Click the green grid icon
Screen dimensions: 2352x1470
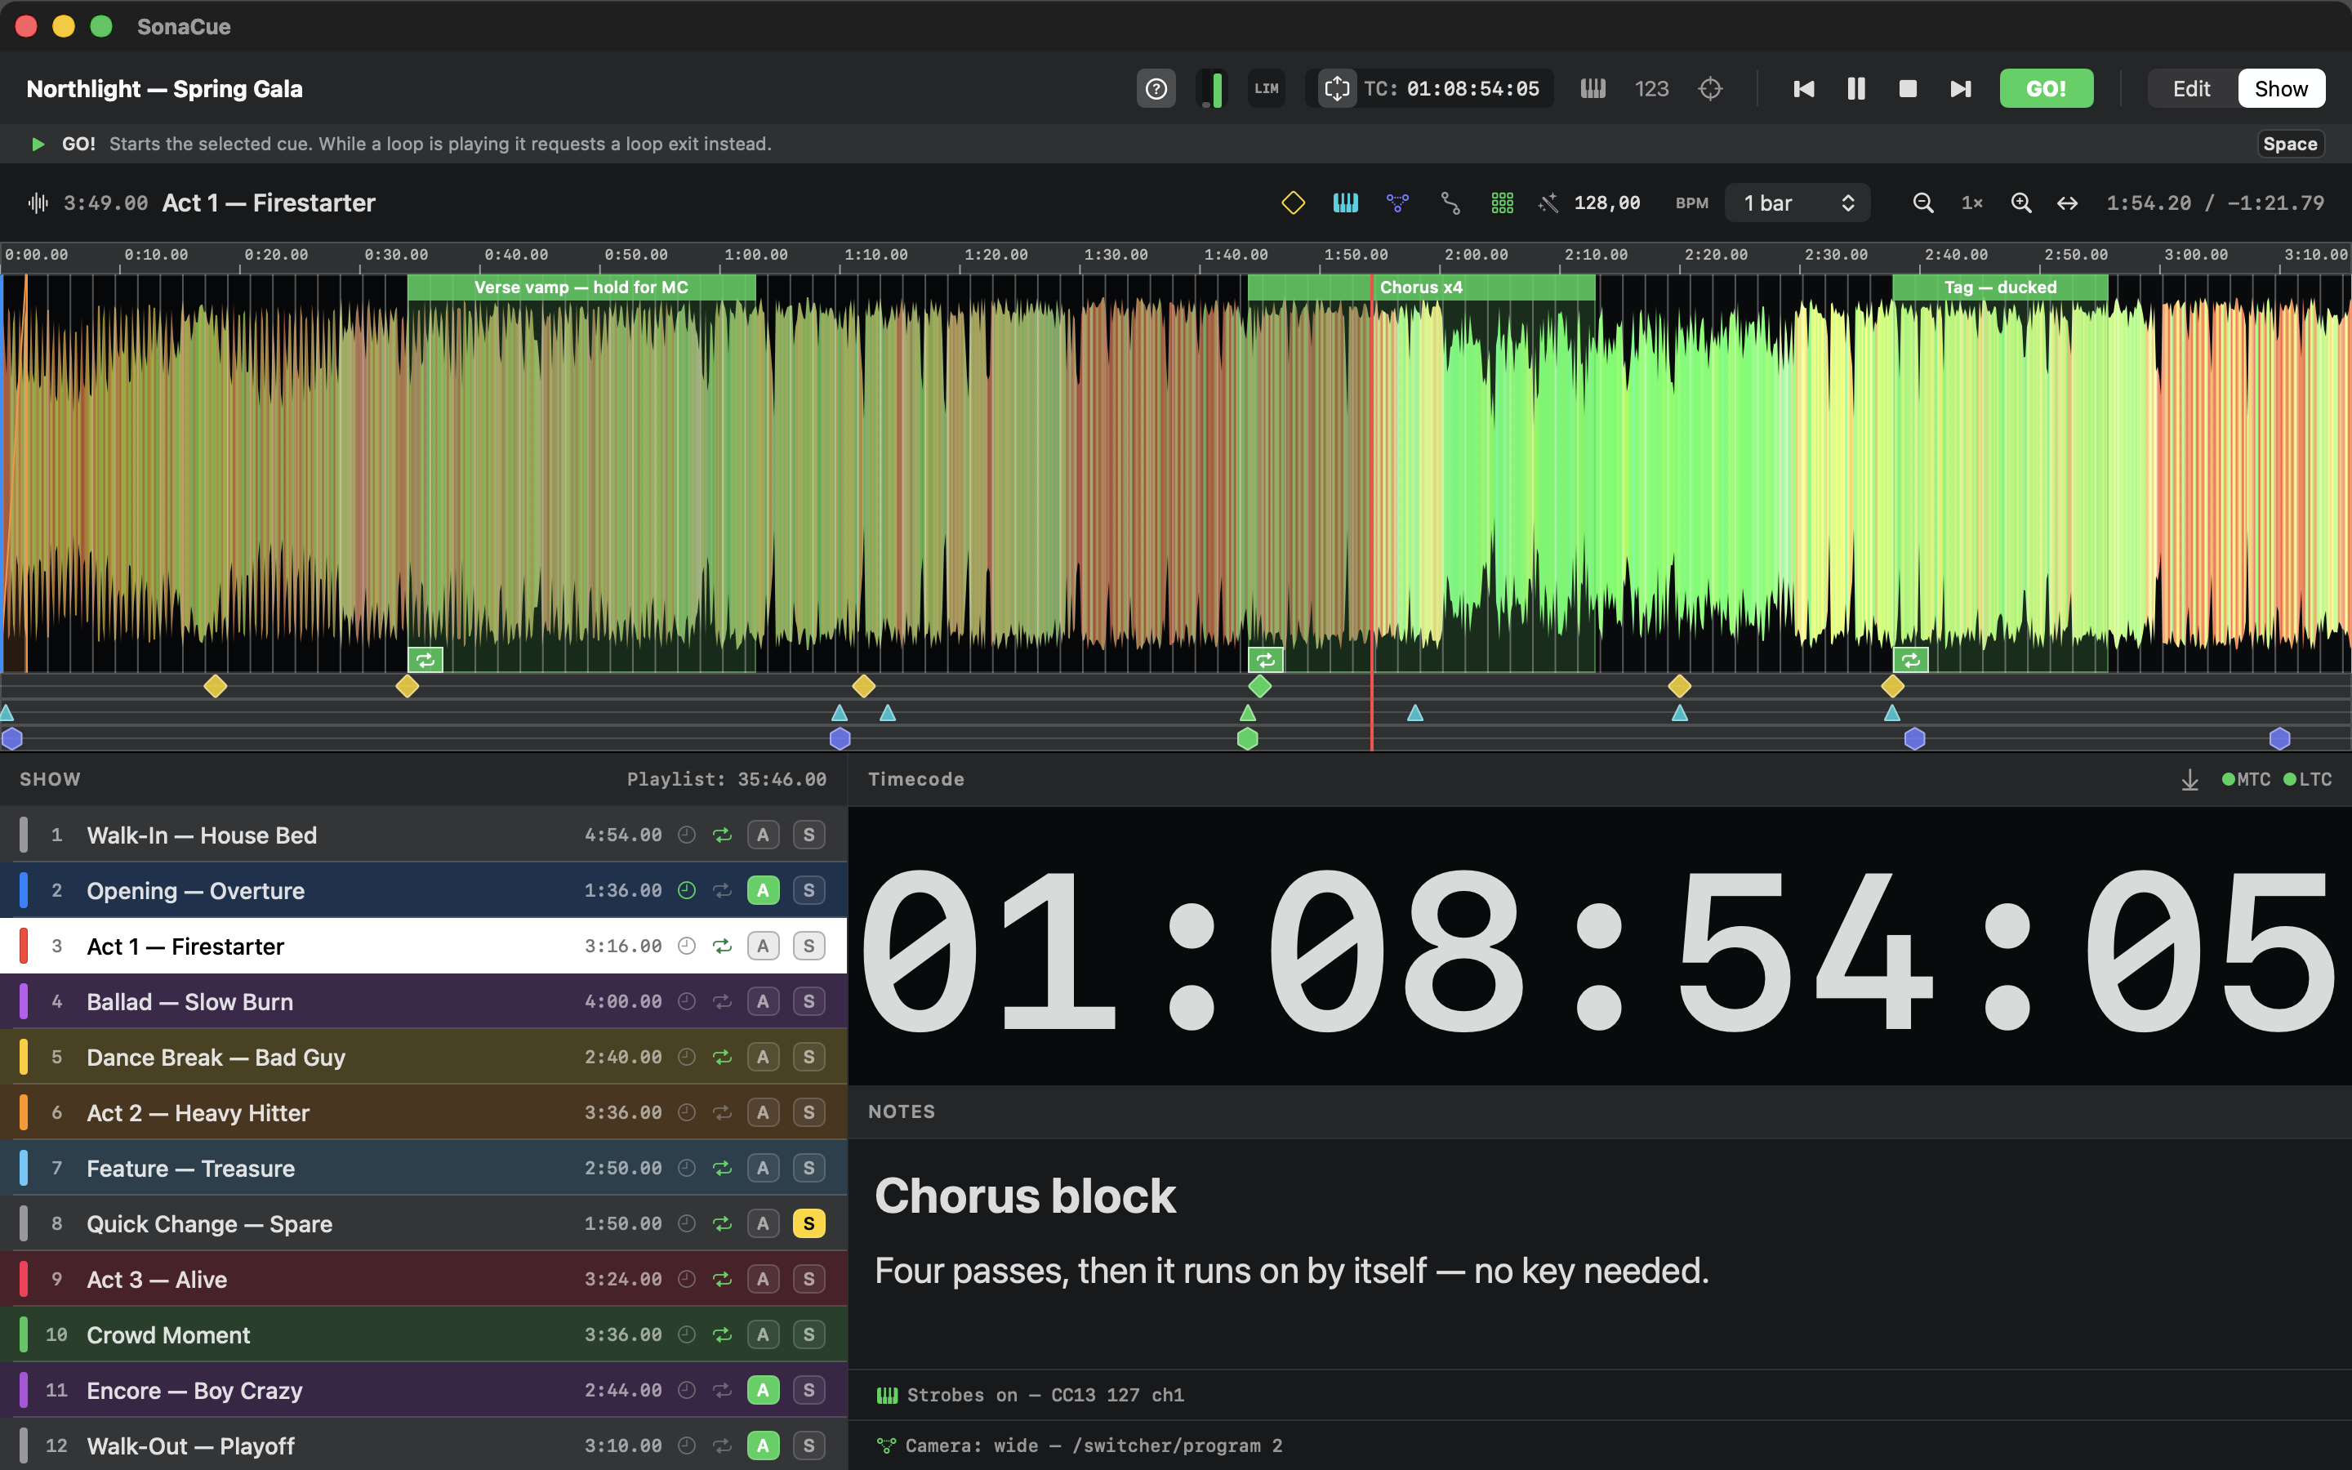pos(1503,203)
